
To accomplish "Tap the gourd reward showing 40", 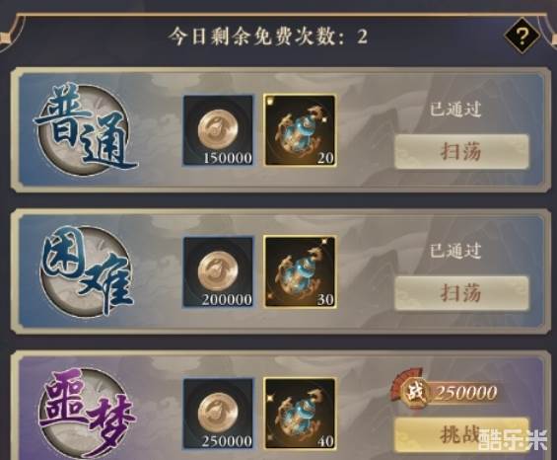I will pos(300,414).
